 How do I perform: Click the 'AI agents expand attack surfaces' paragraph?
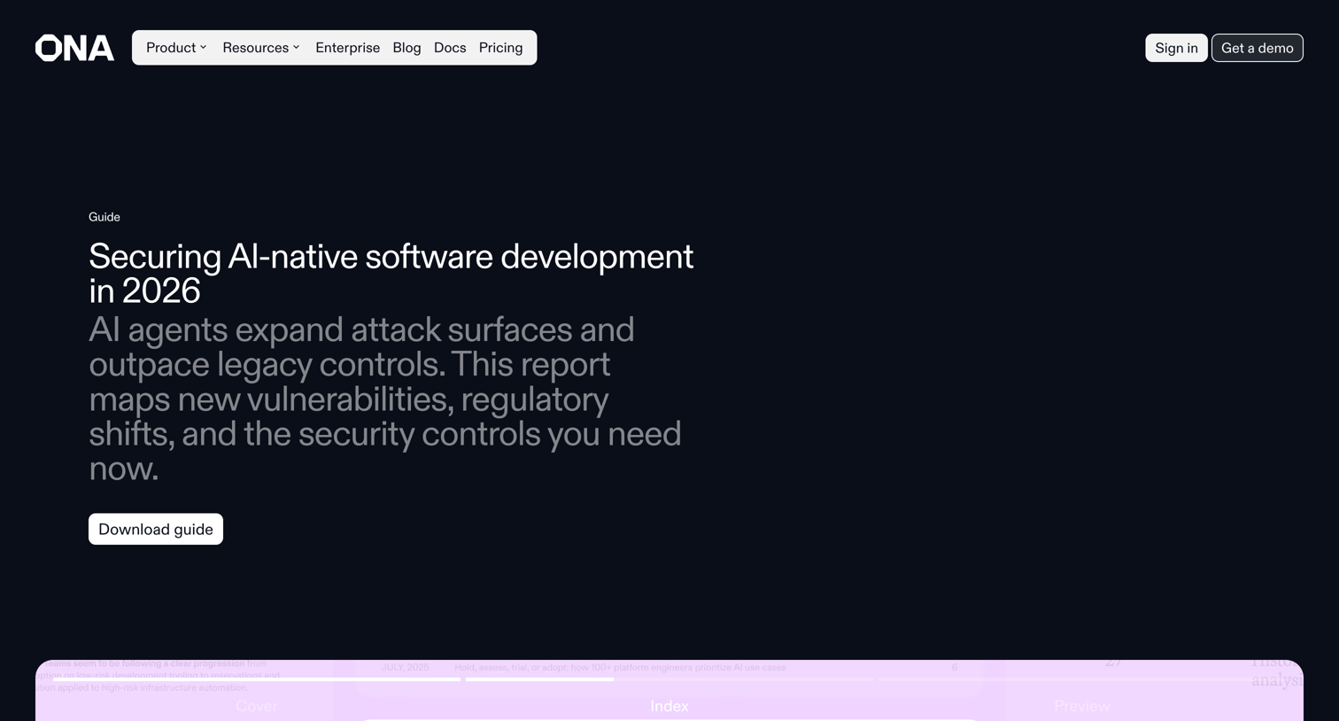pyautogui.click(x=385, y=399)
